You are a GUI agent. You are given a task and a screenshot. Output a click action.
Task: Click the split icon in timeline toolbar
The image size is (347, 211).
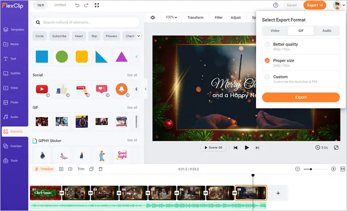tap(70, 169)
